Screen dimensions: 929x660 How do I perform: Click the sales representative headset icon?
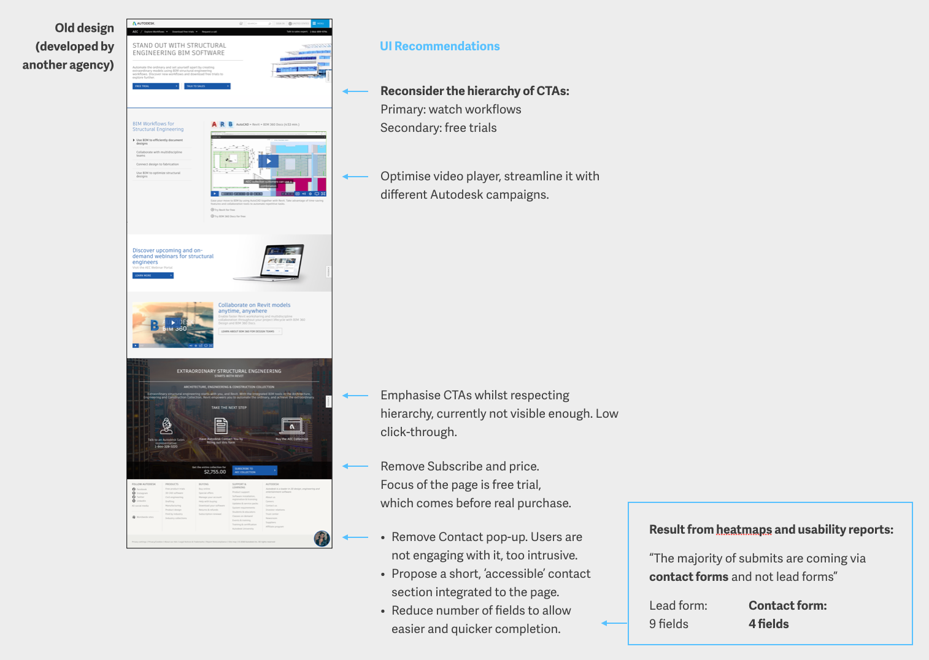(166, 426)
